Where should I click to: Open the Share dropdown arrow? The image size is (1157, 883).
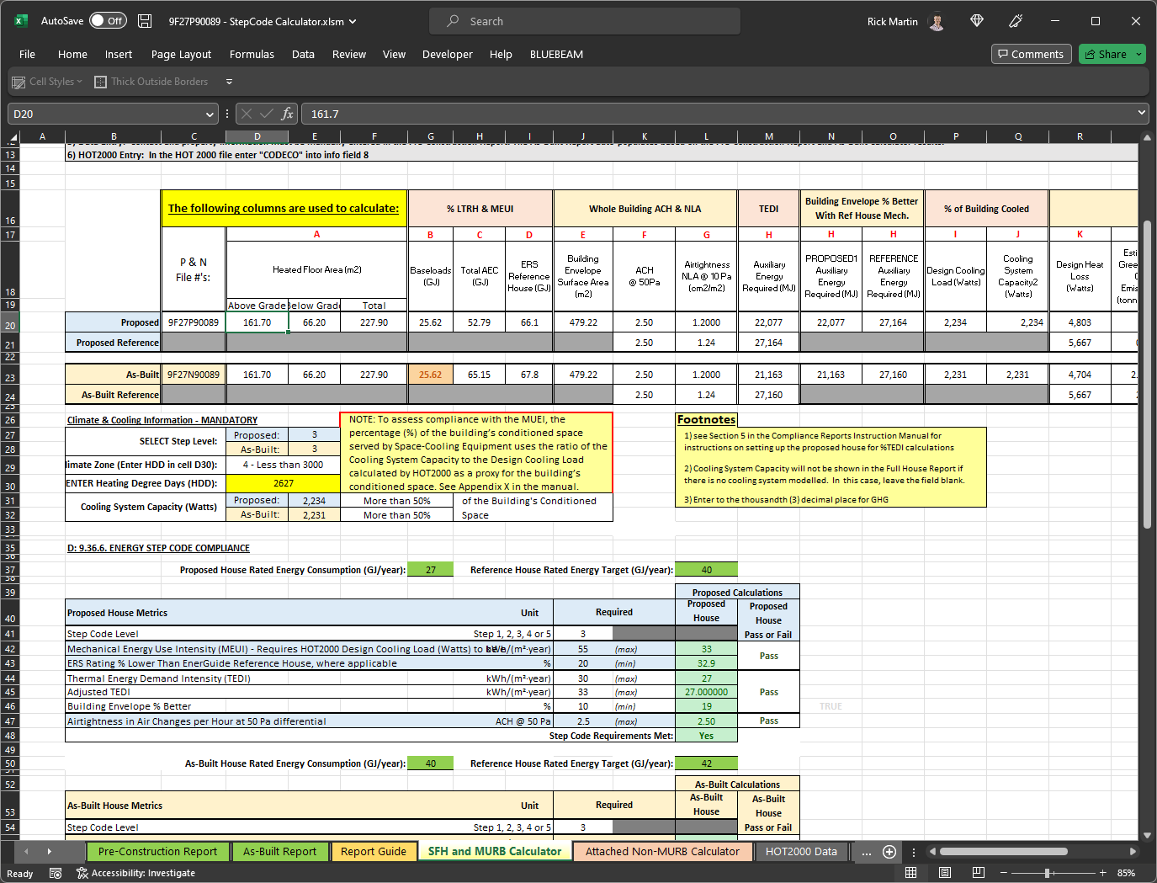(x=1139, y=54)
